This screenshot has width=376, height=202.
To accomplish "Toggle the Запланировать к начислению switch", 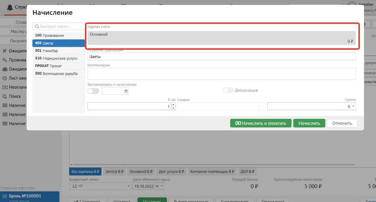I will (93, 91).
